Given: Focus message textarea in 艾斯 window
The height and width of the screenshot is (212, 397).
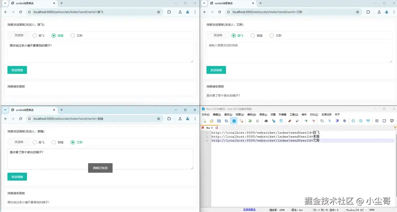Looking at the screenshot, I should click(x=299, y=52).
